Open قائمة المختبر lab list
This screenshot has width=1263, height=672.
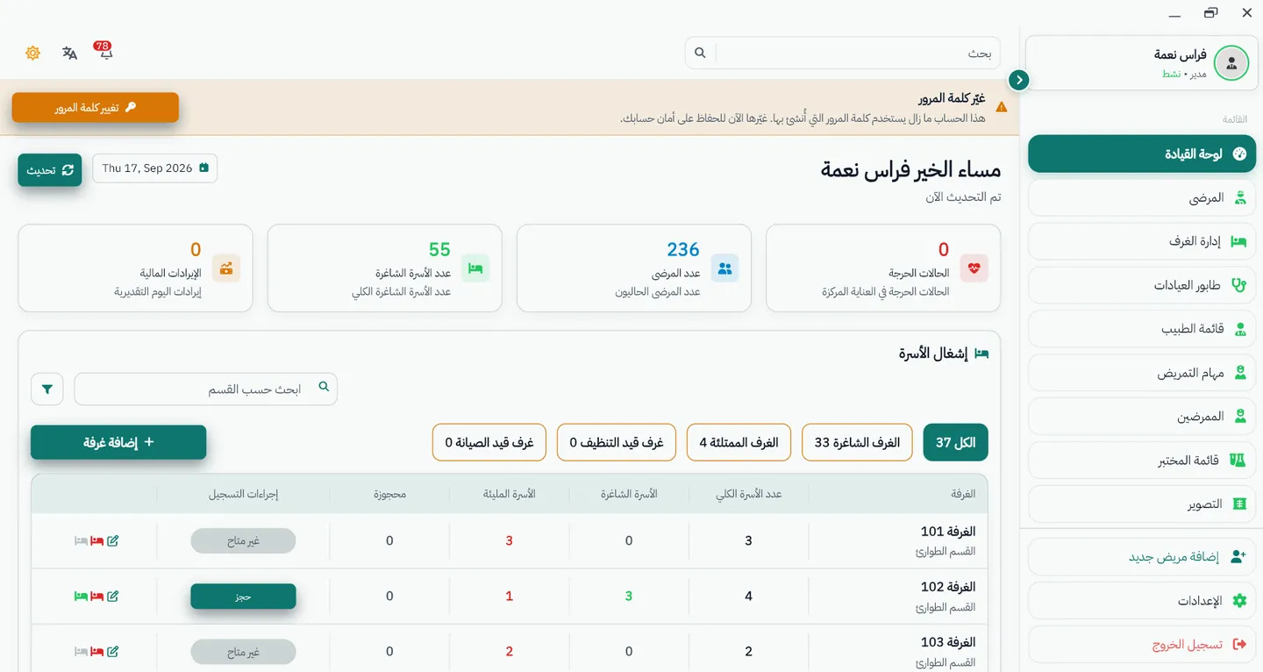coord(1141,461)
